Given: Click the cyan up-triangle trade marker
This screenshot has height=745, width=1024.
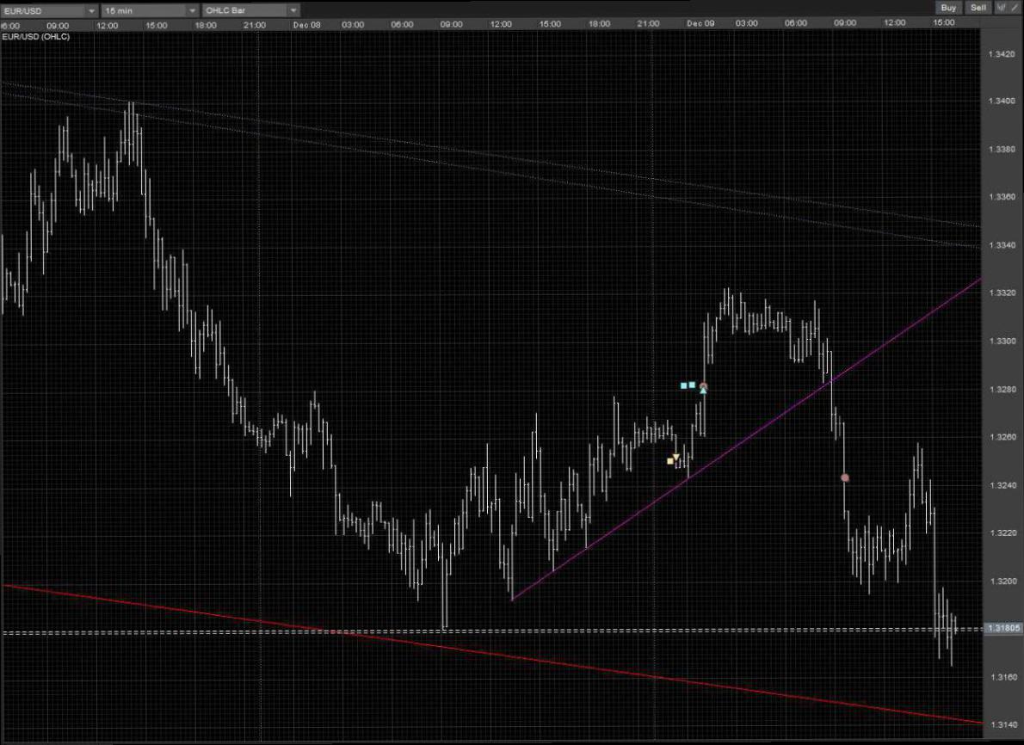Looking at the screenshot, I should (703, 391).
